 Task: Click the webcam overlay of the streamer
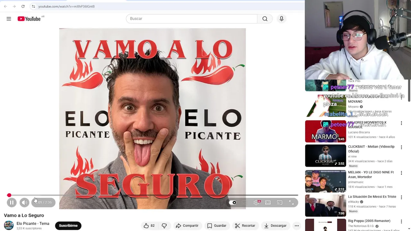358,40
